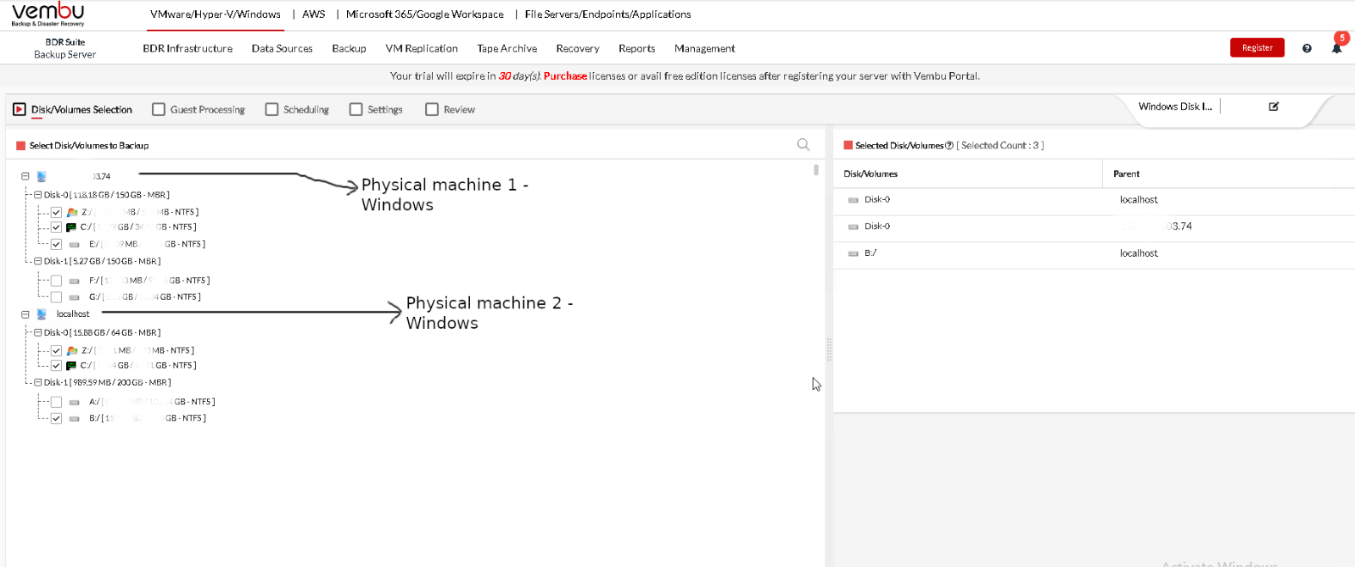
Task: Click the computer icon beside localhost
Action: click(42, 314)
